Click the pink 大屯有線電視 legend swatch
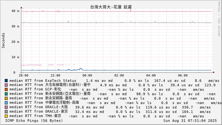Viewport: 222px width, 125px height. (6, 85)
